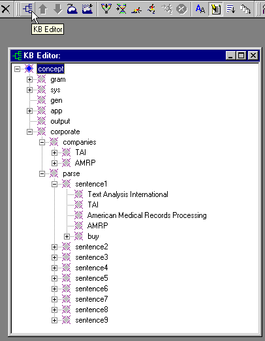Click the hourglass with arrow toolbar icon
Image resolution: width=265 pixels, height=341 pixels.
tap(121, 9)
